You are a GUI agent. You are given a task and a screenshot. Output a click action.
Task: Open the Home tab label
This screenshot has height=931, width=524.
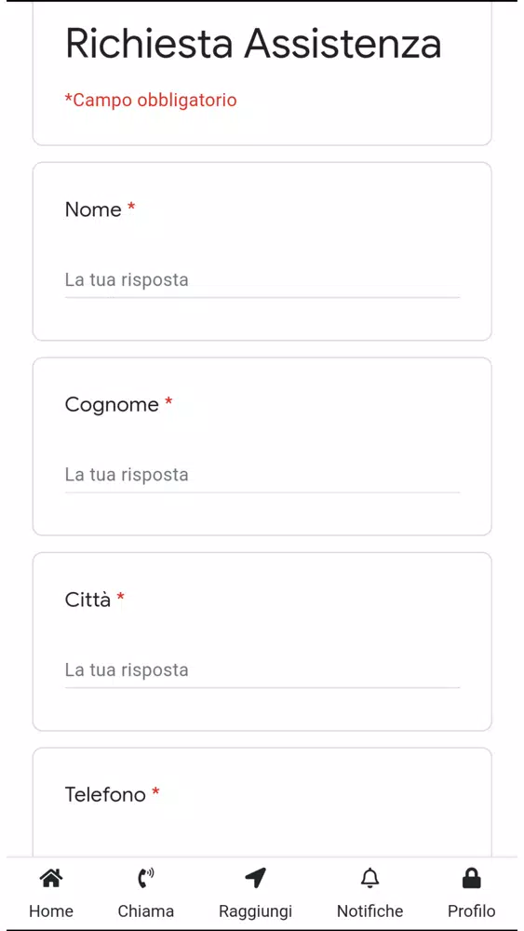point(51,911)
